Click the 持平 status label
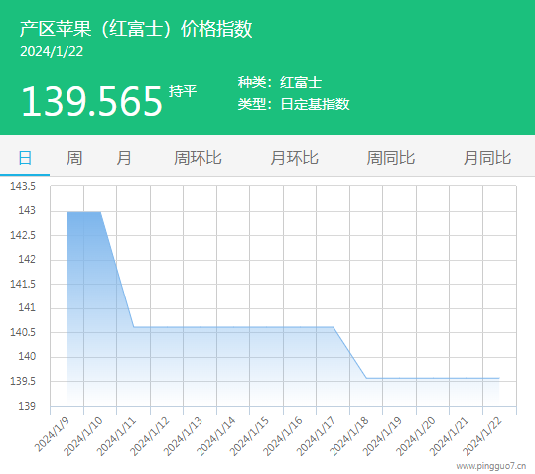 (x=183, y=91)
